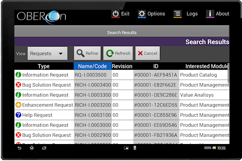242x161 pixels.
Task: Click the Refresh button
Action: (118, 53)
